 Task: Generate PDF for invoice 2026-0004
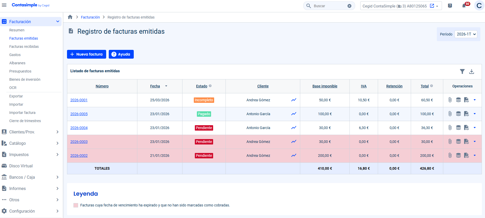coord(466,128)
